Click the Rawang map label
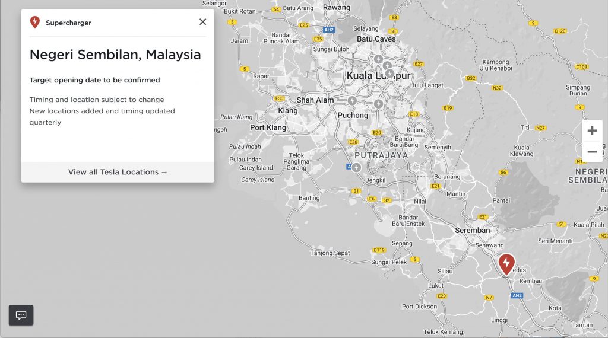Image resolution: width=608 pixels, height=338 pixels. tap(337, 7)
